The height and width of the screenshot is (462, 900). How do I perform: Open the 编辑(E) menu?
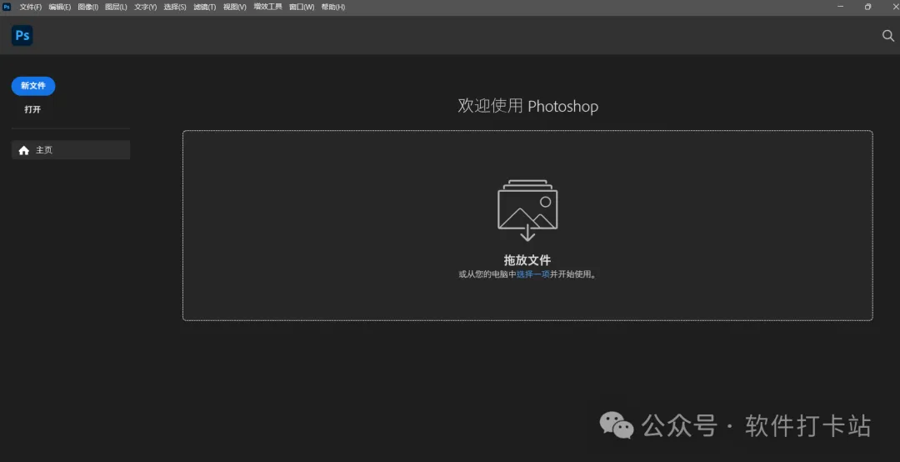tap(60, 7)
